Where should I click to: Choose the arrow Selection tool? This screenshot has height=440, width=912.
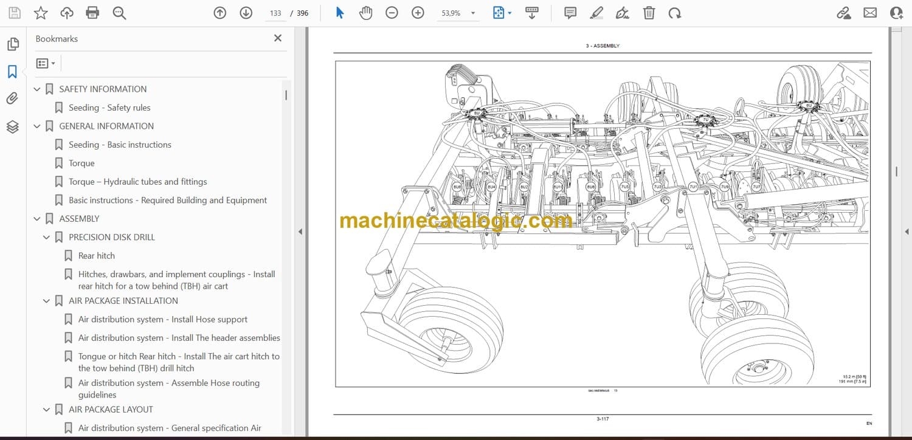[x=340, y=13]
